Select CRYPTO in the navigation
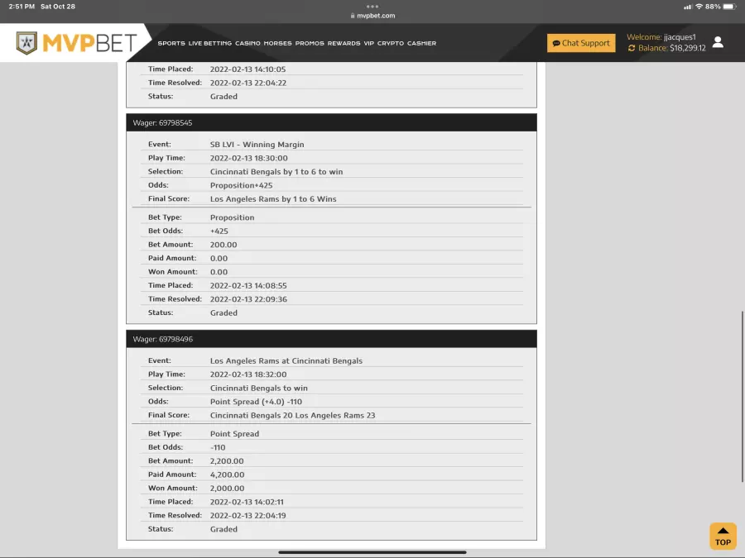The height and width of the screenshot is (558, 745). pyautogui.click(x=391, y=43)
